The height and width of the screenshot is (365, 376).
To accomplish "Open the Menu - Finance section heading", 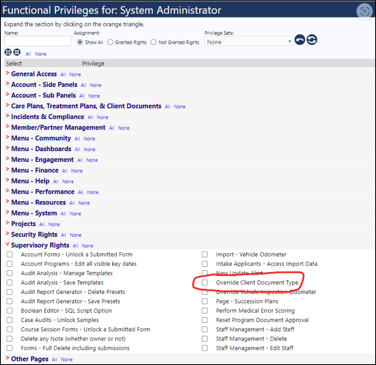I will pyautogui.click(x=35, y=170).
